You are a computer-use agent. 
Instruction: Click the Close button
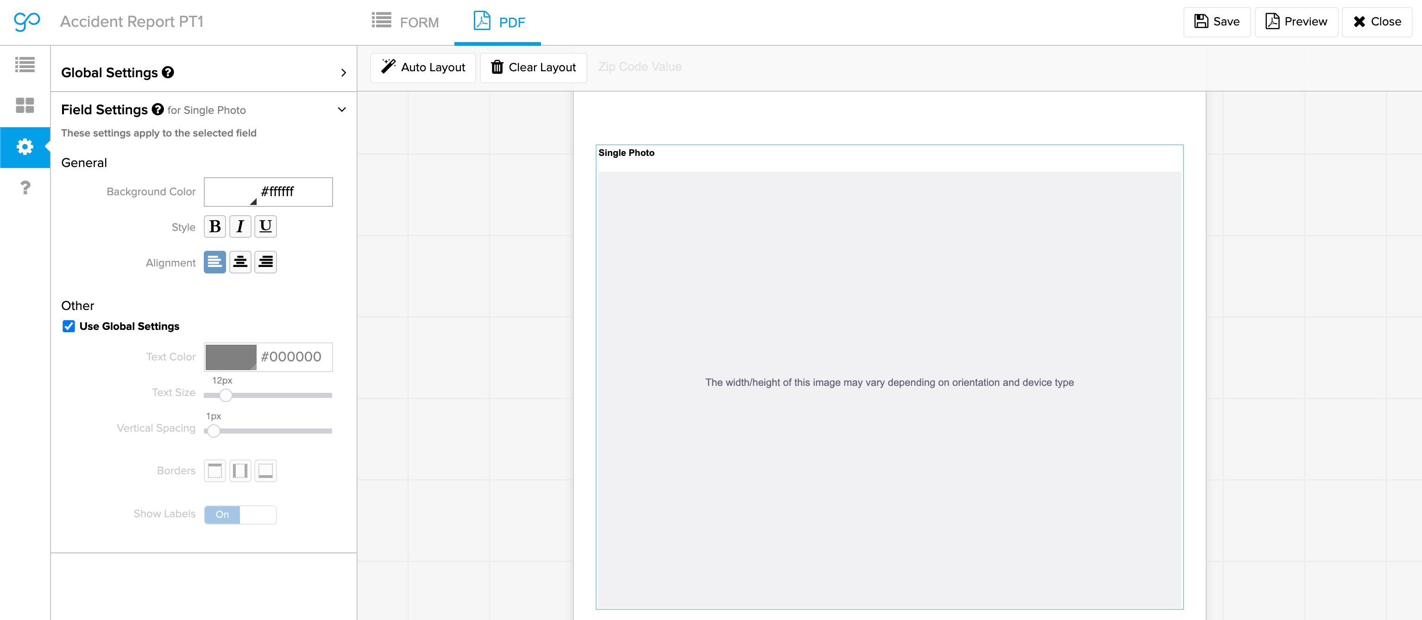pyautogui.click(x=1377, y=21)
